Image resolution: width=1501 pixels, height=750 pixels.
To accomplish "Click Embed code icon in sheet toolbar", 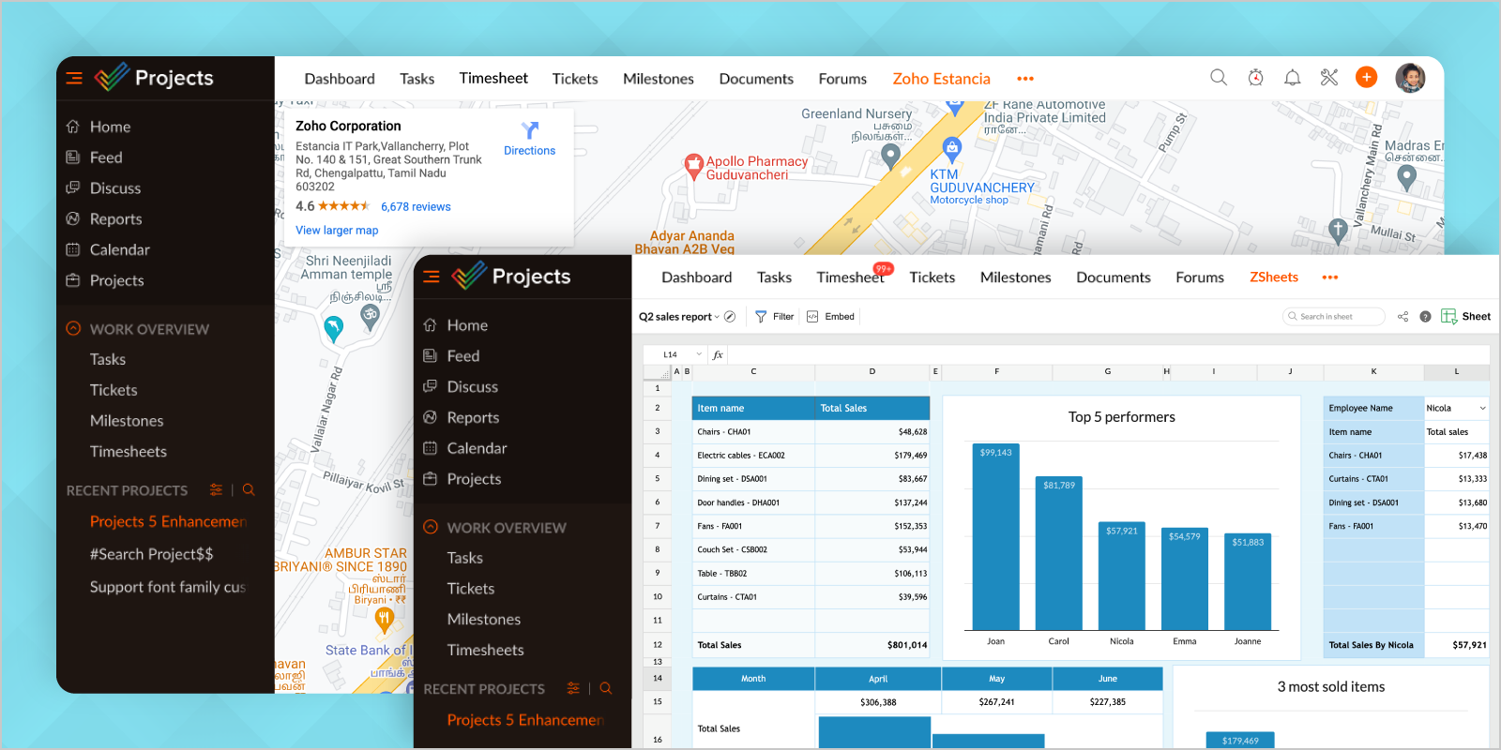I will [812, 317].
